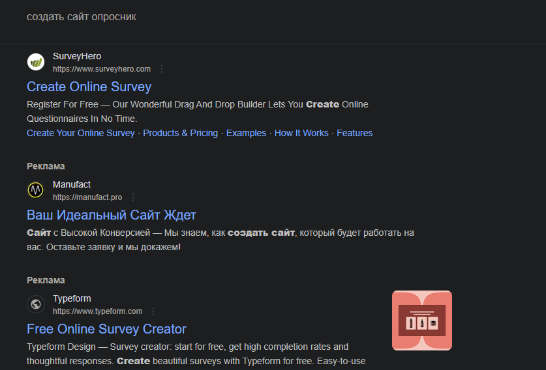This screenshot has width=546, height=370.
Task: Follow the "Products & Pricing" sitelink
Action: (x=180, y=133)
